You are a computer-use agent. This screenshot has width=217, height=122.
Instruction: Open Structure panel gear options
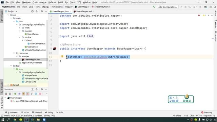[42, 89]
